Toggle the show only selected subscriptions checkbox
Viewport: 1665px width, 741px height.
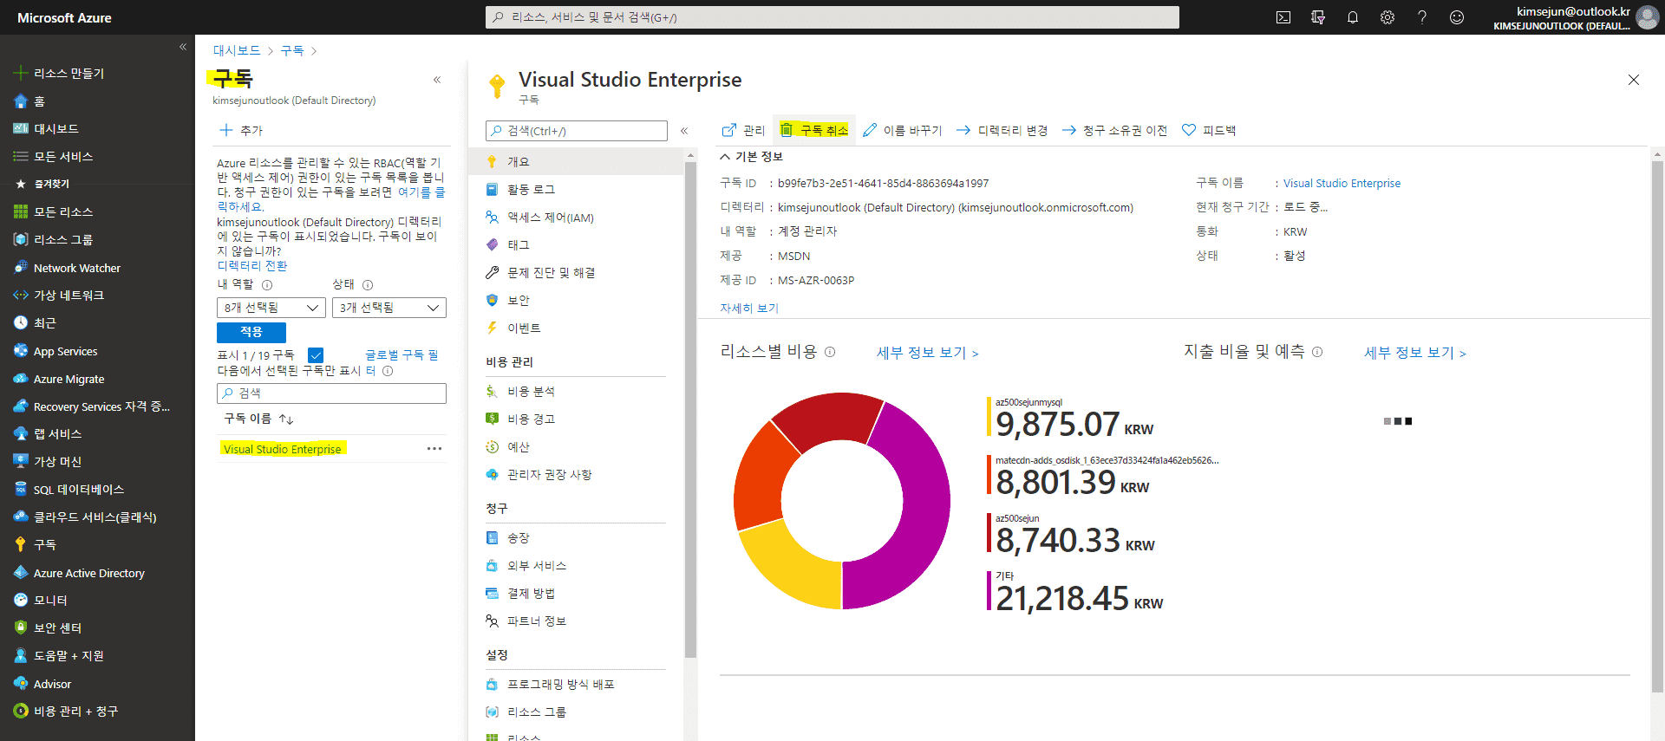[316, 355]
